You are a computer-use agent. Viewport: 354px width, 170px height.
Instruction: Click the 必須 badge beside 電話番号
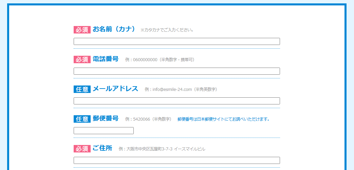[82, 59]
